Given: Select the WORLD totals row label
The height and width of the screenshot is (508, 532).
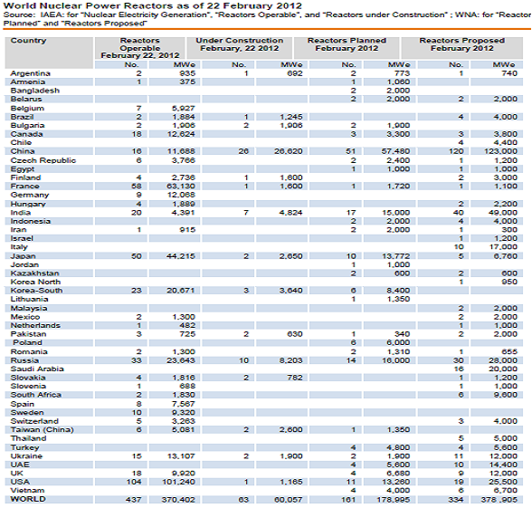Looking at the screenshot, I should [x=28, y=499].
